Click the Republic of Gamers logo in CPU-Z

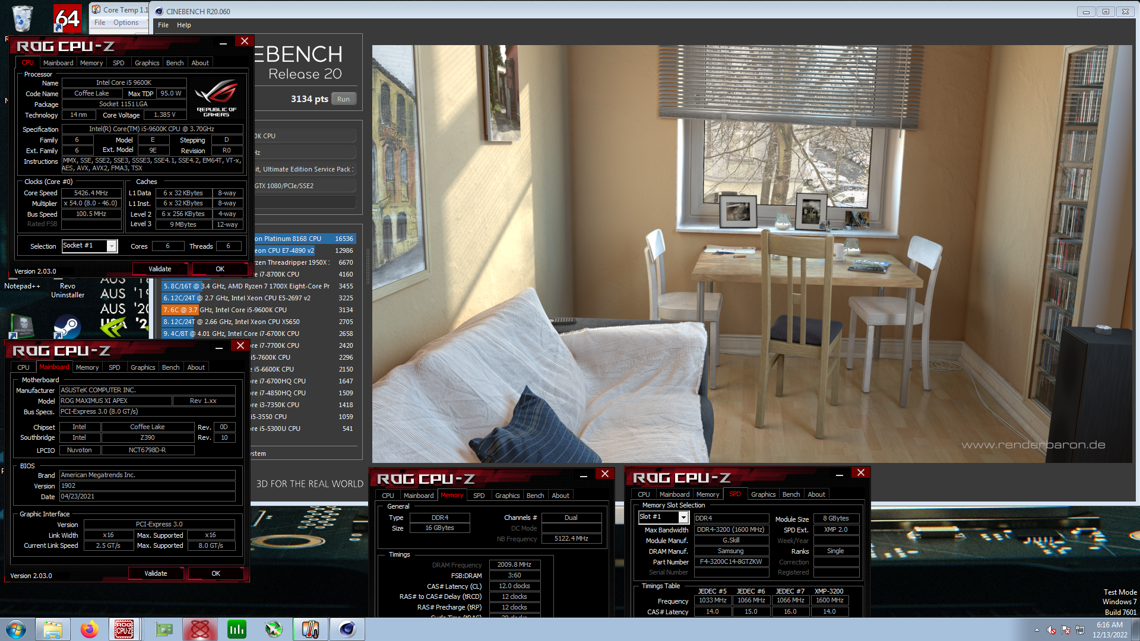[x=216, y=99]
